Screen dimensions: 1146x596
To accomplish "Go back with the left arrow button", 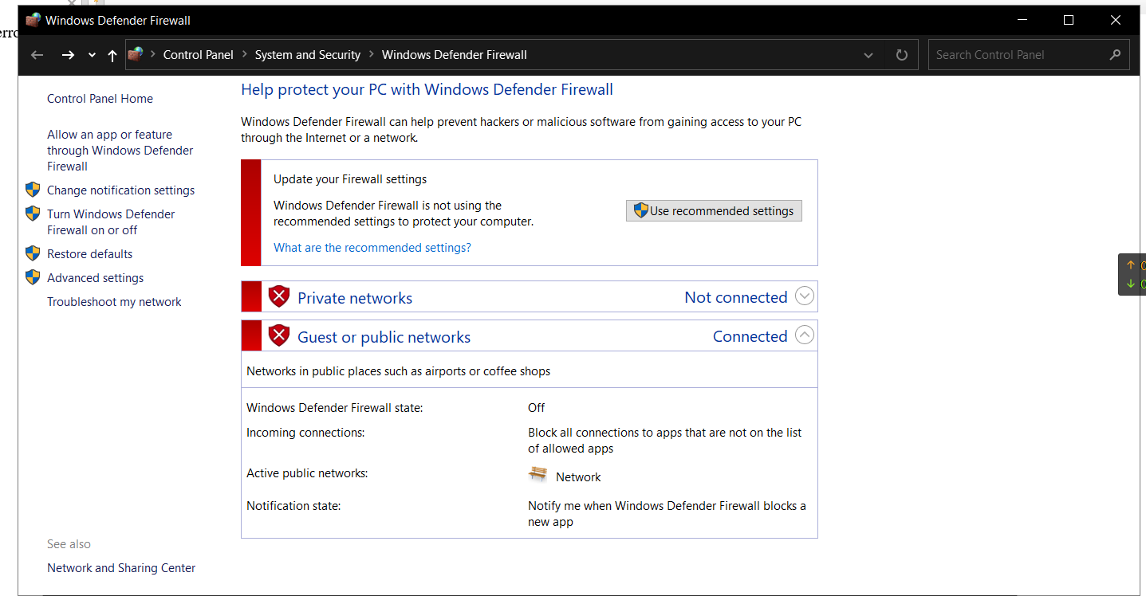I will (x=37, y=55).
